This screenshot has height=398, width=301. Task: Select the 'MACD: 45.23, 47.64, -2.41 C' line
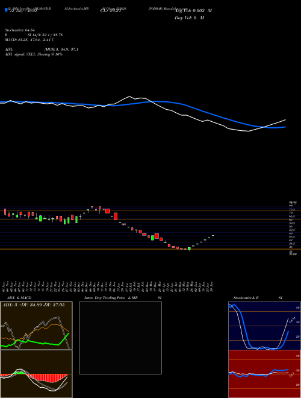tap(29, 40)
